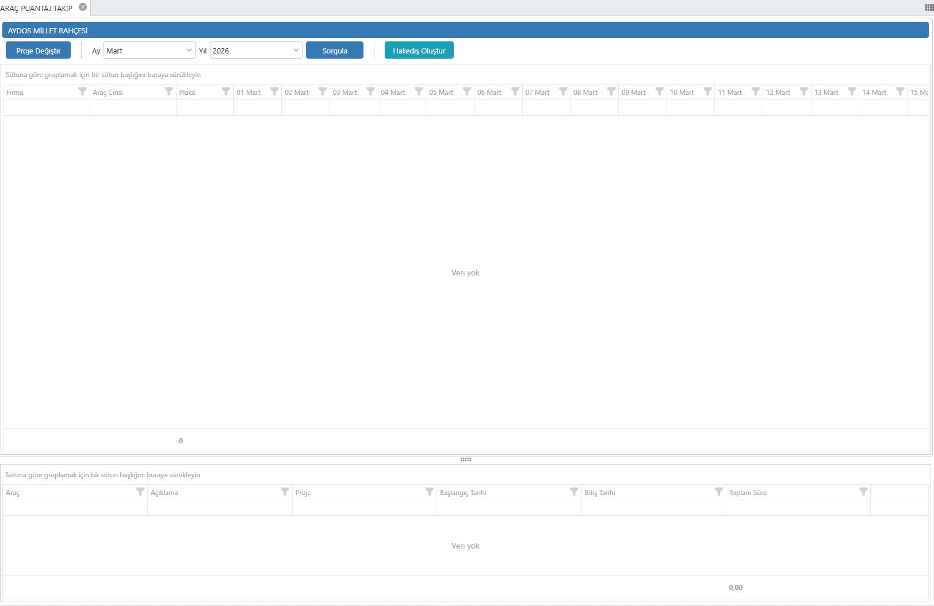Viewport: 934px width, 606px height.
Task: Click the splitter handle between the grids
Action: pyautogui.click(x=466, y=459)
